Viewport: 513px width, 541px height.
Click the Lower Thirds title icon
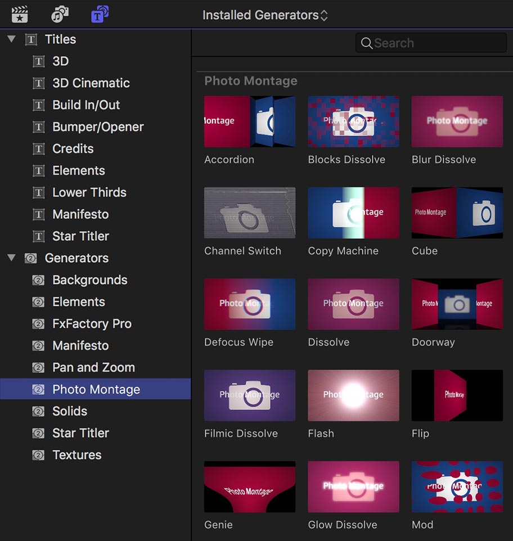(39, 192)
